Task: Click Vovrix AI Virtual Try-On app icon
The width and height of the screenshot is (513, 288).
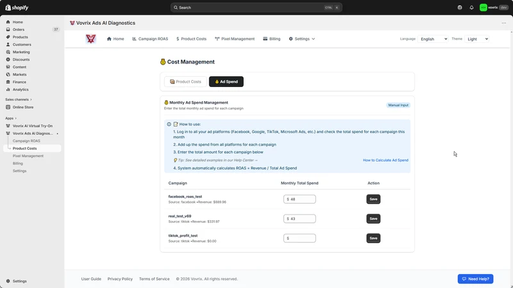Action: 8,125
